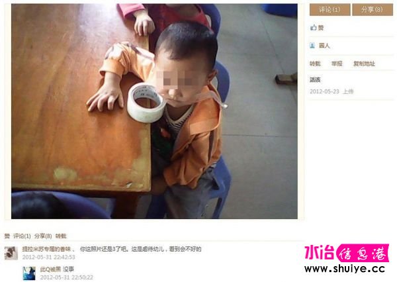
Task: Open the first commenter's avatar
Action: pos(11,253)
